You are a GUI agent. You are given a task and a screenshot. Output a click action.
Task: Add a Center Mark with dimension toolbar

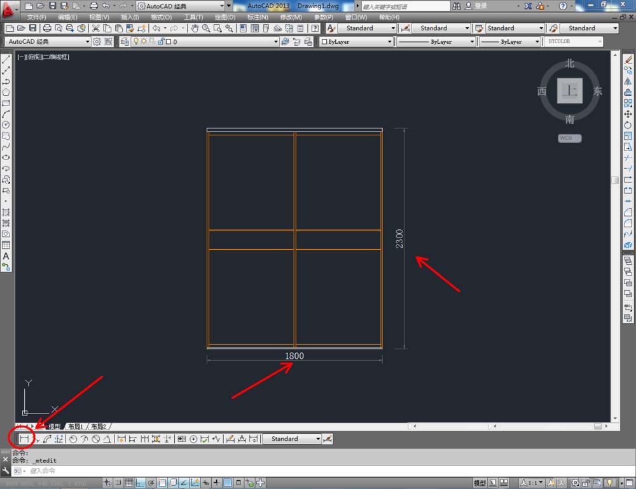tap(193, 439)
